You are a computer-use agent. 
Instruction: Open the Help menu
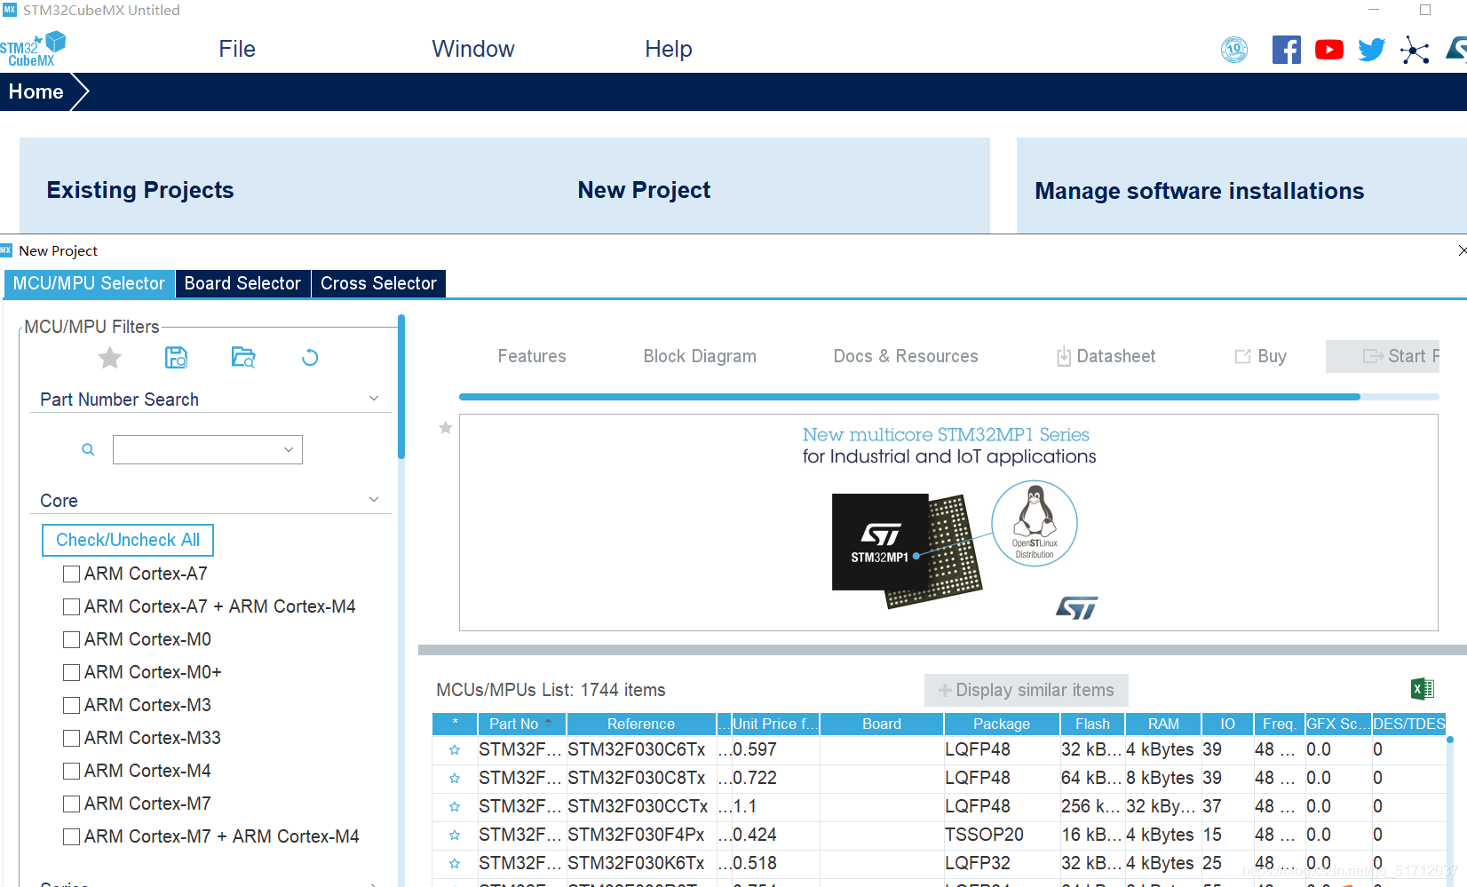click(x=668, y=49)
